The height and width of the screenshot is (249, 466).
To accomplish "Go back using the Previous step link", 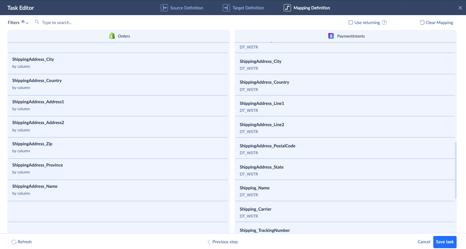I will pyautogui.click(x=225, y=242).
